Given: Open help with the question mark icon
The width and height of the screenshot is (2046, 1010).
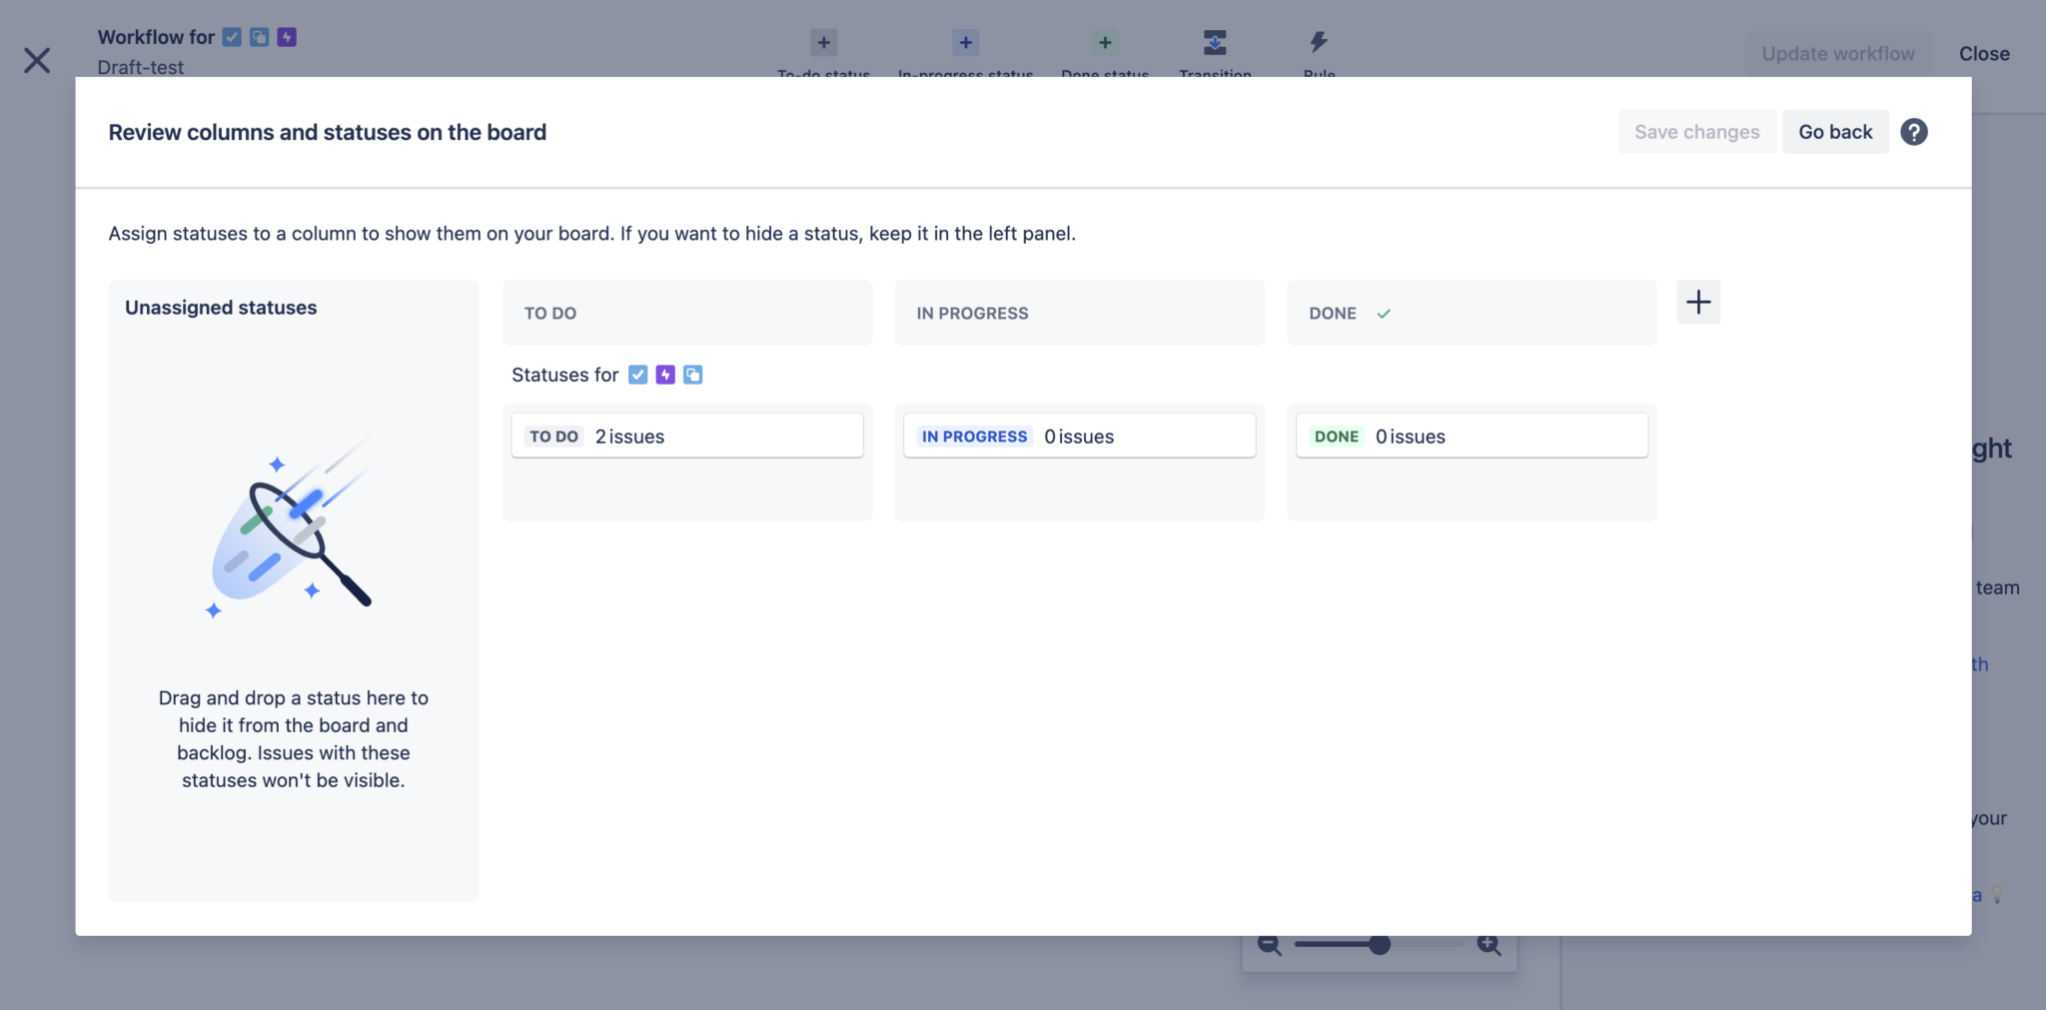Looking at the screenshot, I should click(x=1914, y=131).
